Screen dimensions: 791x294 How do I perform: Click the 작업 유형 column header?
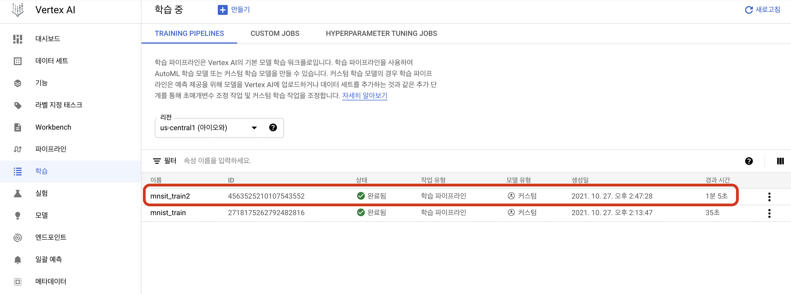point(433,180)
